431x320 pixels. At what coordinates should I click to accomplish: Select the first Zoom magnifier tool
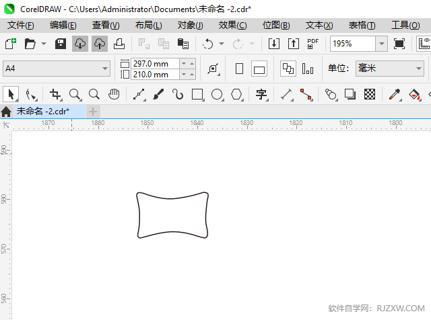pyautogui.click(x=75, y=95)
